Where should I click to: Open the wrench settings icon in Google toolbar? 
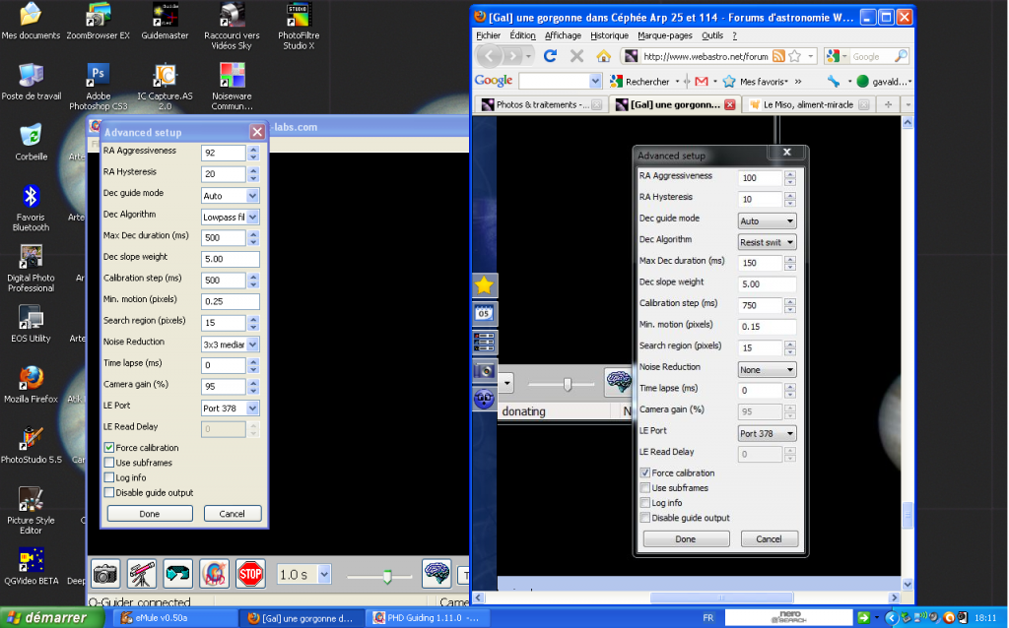point(834,82)
